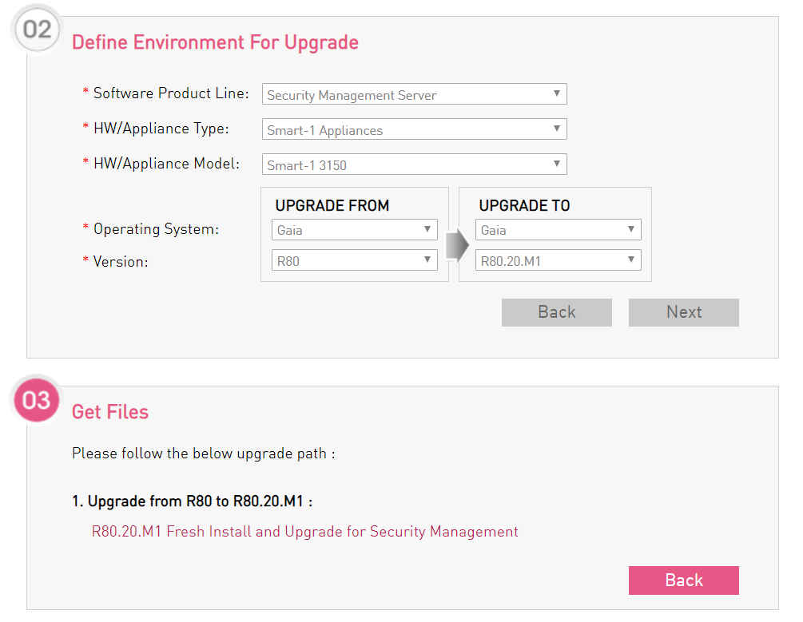The height and width of the screenshot is (622, 803).
Task: Open Upgrade To operating system dropdown
Action: 559,230
